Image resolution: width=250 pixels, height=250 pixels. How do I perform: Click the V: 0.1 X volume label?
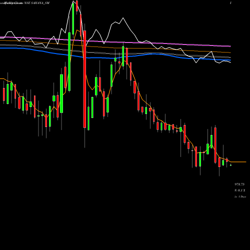tap(240, 190)
